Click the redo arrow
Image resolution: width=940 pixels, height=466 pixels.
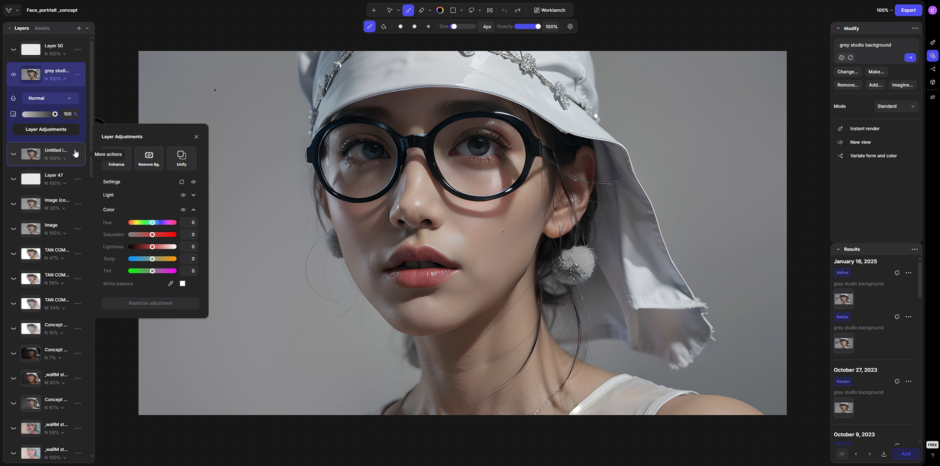point(517,10)
